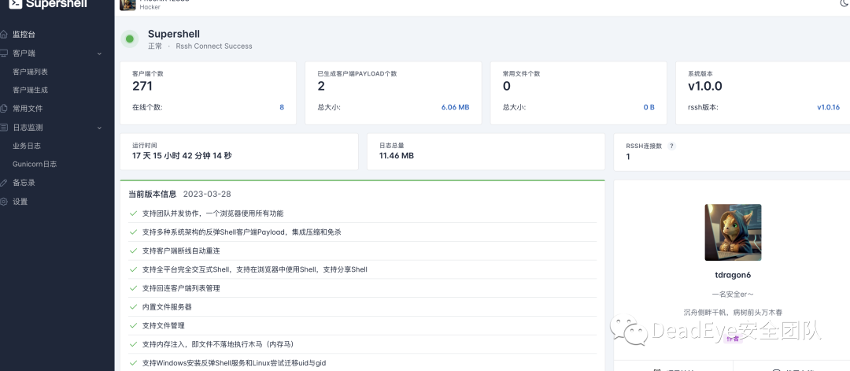Click the 日志总量 11.46 MB value
Screen dimensions: 850x371
(397, 156)
